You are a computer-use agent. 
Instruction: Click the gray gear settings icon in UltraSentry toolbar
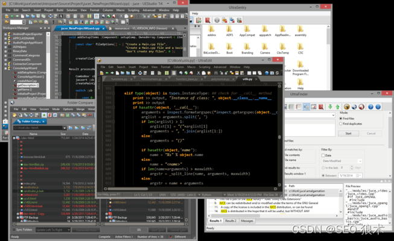click(x=217, y=20)
